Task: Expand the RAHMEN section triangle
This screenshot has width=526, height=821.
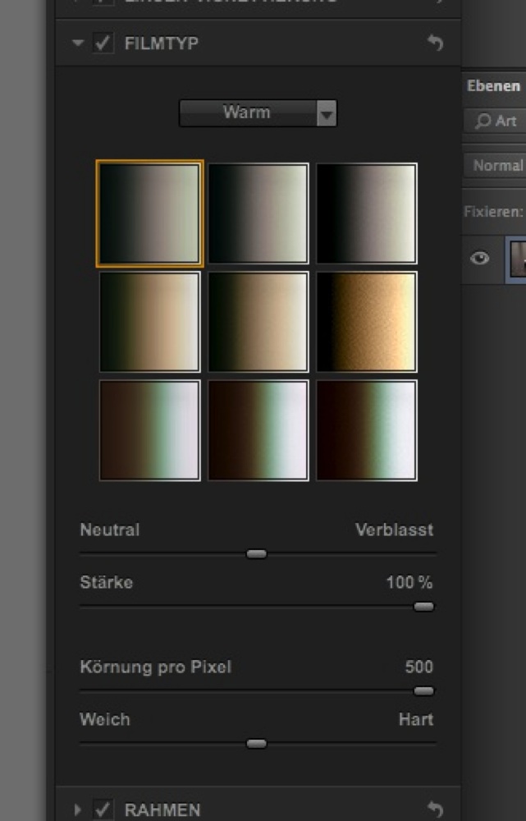Action: click(78, 810)
